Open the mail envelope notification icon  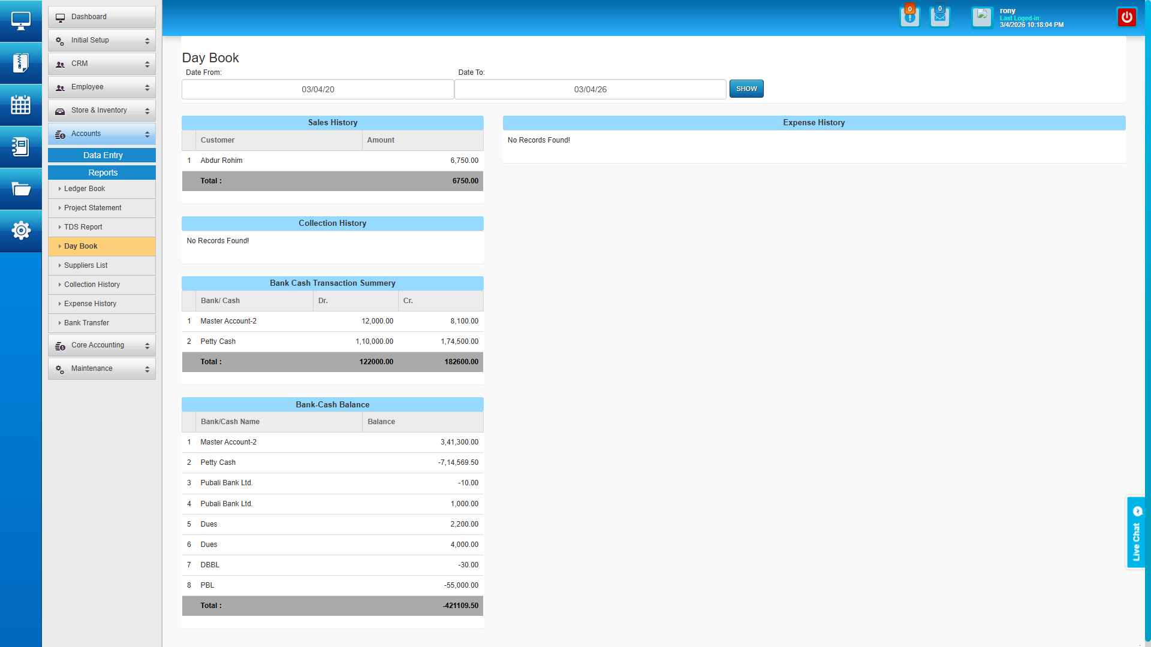click(x=939, y=17)
